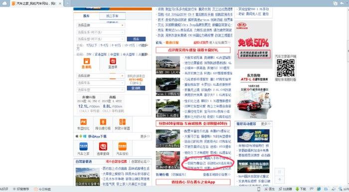Expand the 选择车系(可不选) dropdown
This screenshot has width=349, height=192.
(101, 32)
